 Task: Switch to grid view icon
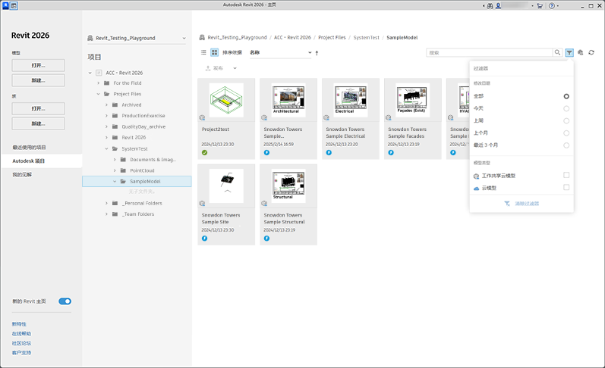pos(215,52)
